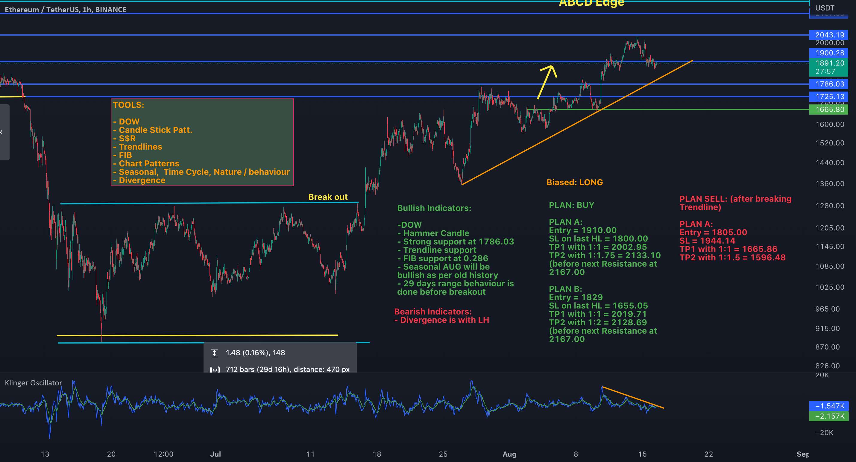Screen dimensions: 856x462
Task: Select the 'SL = 1944.14' line
Action: pyautogui.click(x=707, y=241)
